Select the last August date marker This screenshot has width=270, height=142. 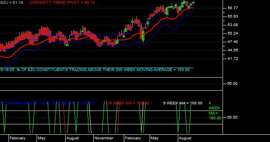tap(185, 138)
